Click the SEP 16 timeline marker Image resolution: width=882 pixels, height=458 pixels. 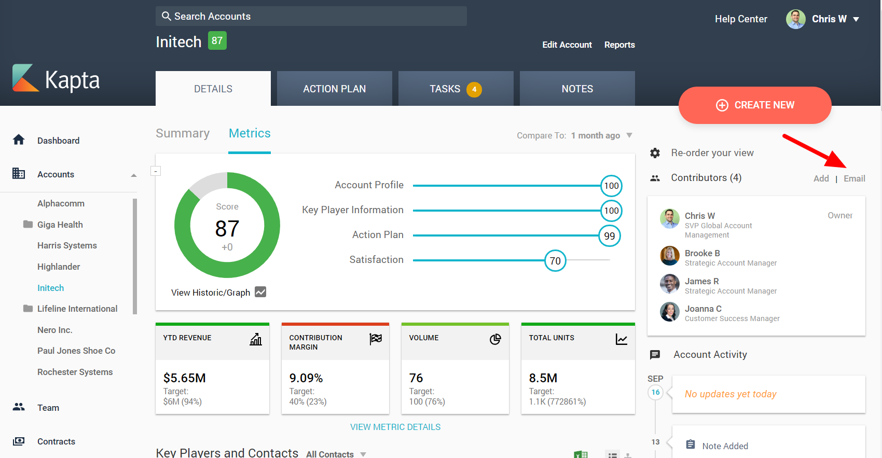pyautogui.click(x=655, y=392)
